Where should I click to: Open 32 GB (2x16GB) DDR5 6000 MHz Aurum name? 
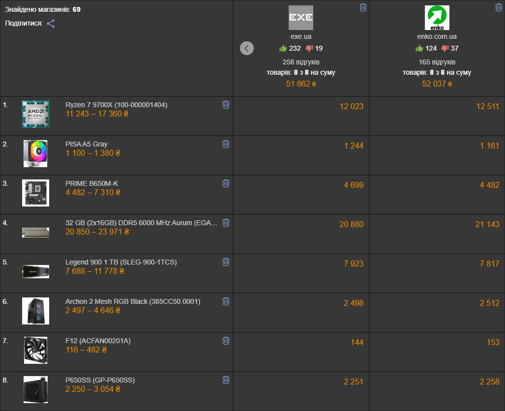(x=141, y=223)
